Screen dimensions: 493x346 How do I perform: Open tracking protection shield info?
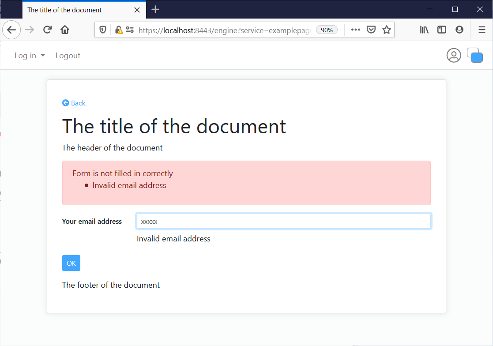[103, 30]
